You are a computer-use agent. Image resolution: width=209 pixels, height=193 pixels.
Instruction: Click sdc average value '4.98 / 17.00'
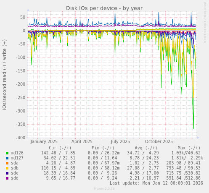(144, 173)
